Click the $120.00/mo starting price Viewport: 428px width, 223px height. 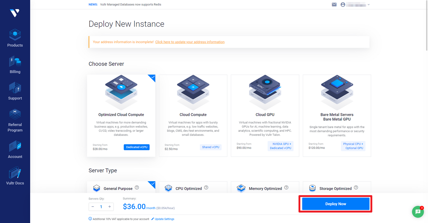point(317,147)
